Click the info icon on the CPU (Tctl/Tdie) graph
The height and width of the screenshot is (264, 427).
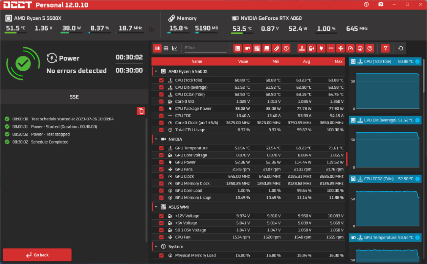417,61
